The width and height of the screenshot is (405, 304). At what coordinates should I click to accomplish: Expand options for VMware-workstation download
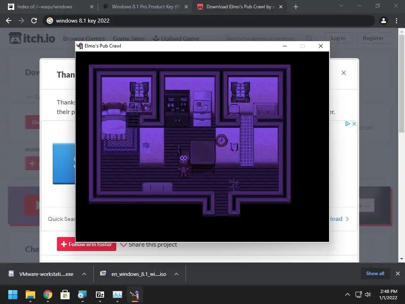(x=84, y=274)
